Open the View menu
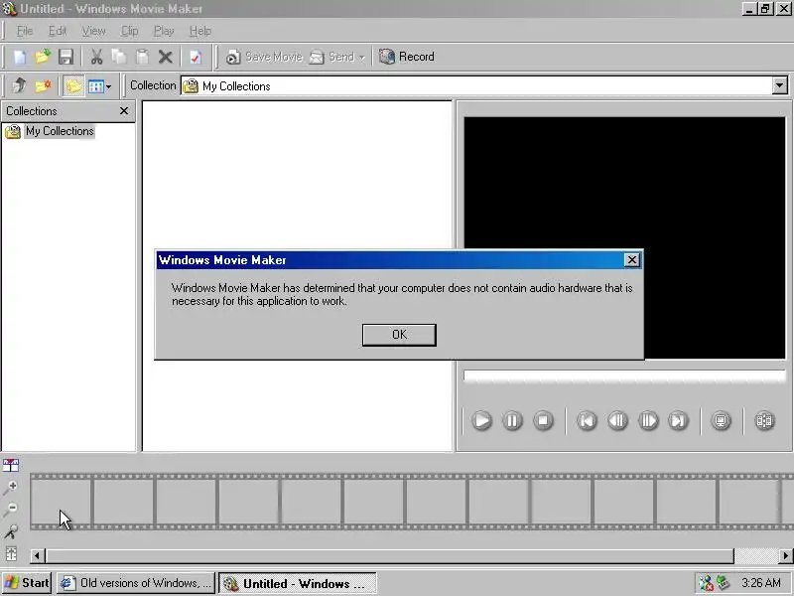Image resolution: width=794 pixels, height=596 pixels. (x=93, y=31)
